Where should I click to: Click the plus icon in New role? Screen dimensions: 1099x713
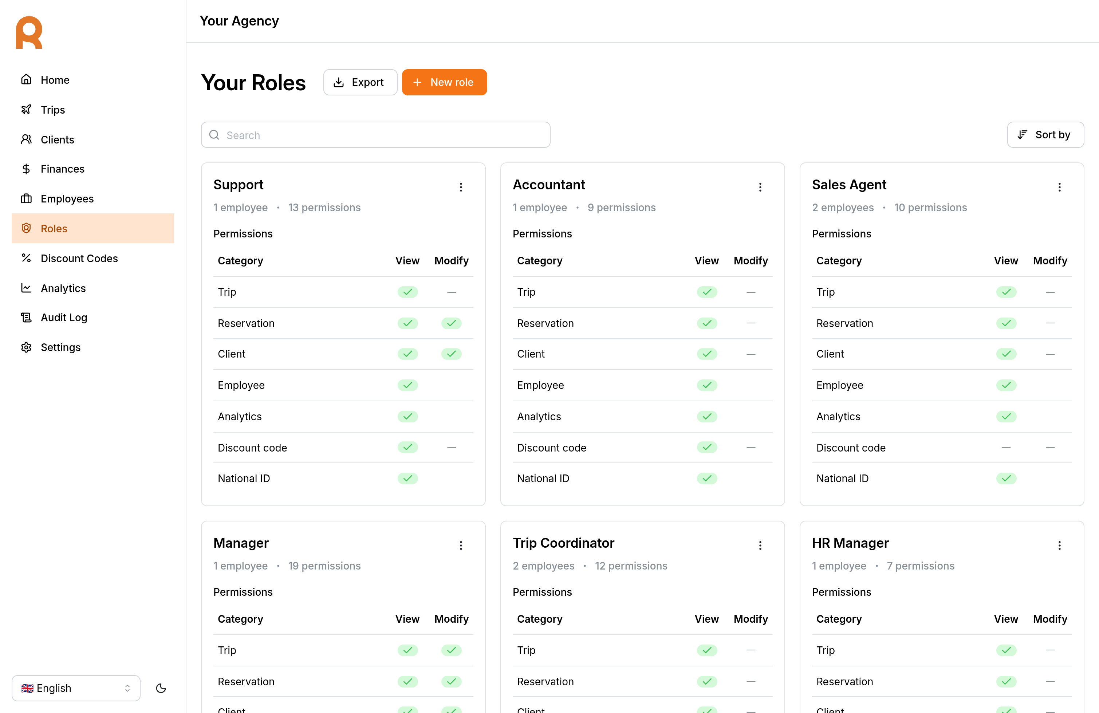pos(417,82)
